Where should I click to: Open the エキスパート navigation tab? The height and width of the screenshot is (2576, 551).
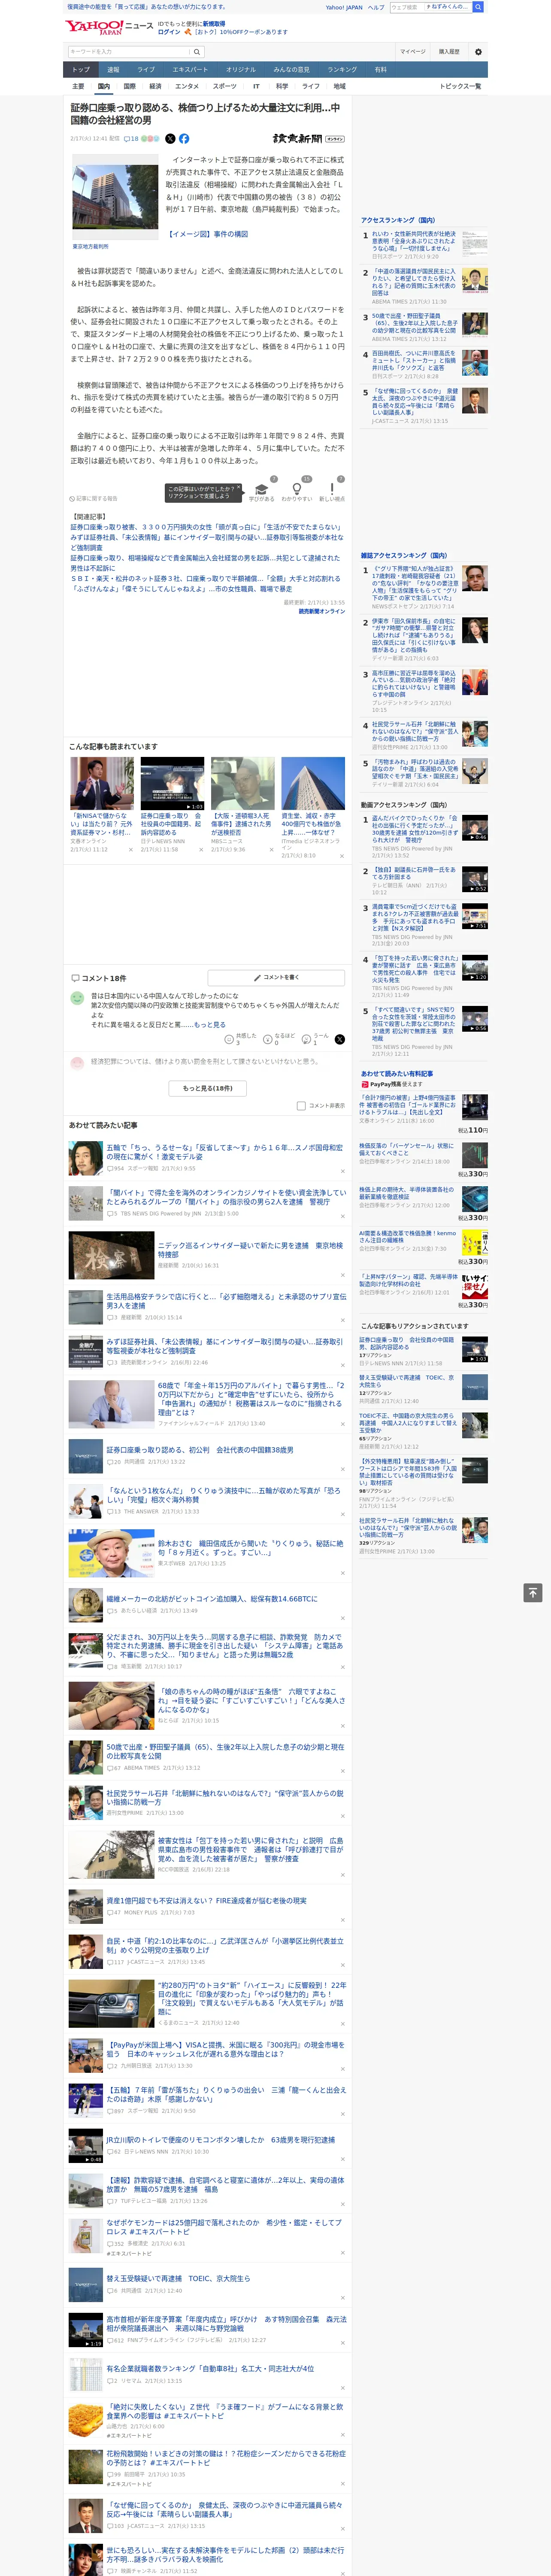pos(190,70)
